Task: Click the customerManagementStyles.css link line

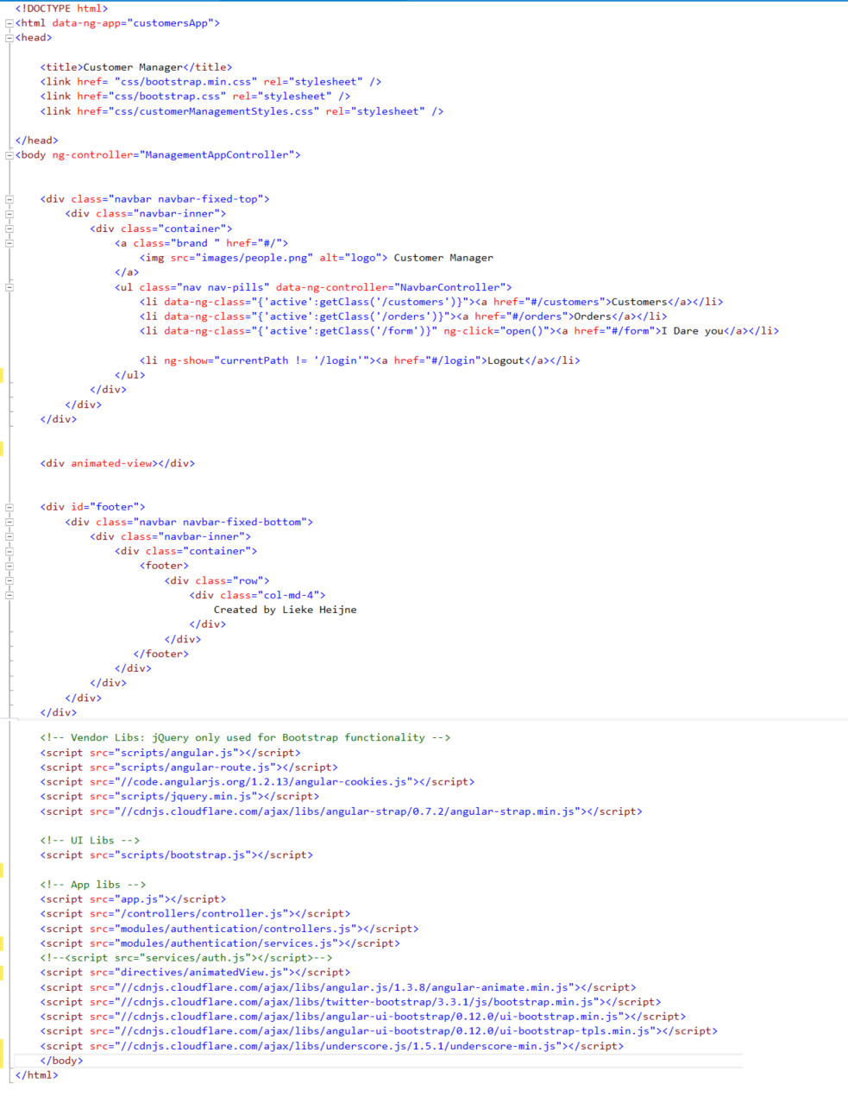Action: tap(242, 111)
